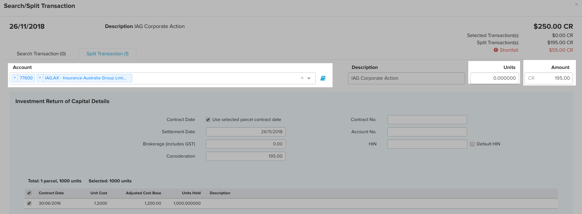This screenshot has height=214, width=582.
Task: Click the Brokerage (includes GST) field
Action: (245, 144)
